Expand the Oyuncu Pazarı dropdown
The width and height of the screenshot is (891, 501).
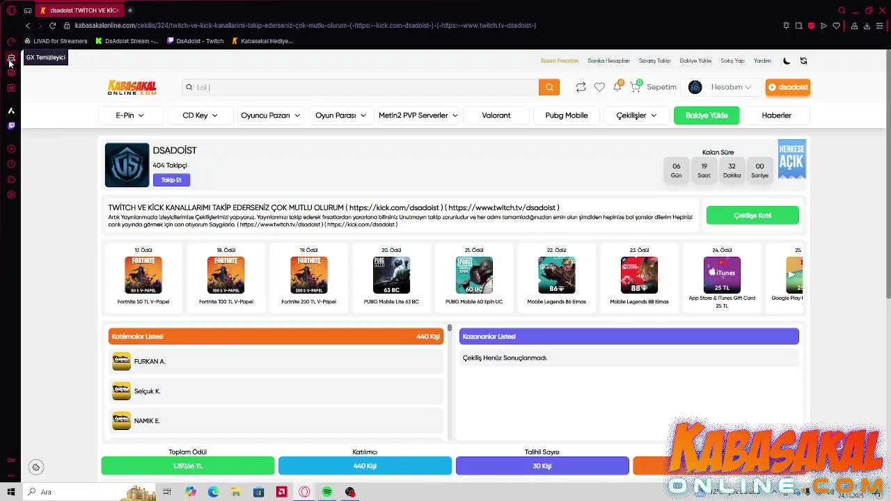click(270, 116)
